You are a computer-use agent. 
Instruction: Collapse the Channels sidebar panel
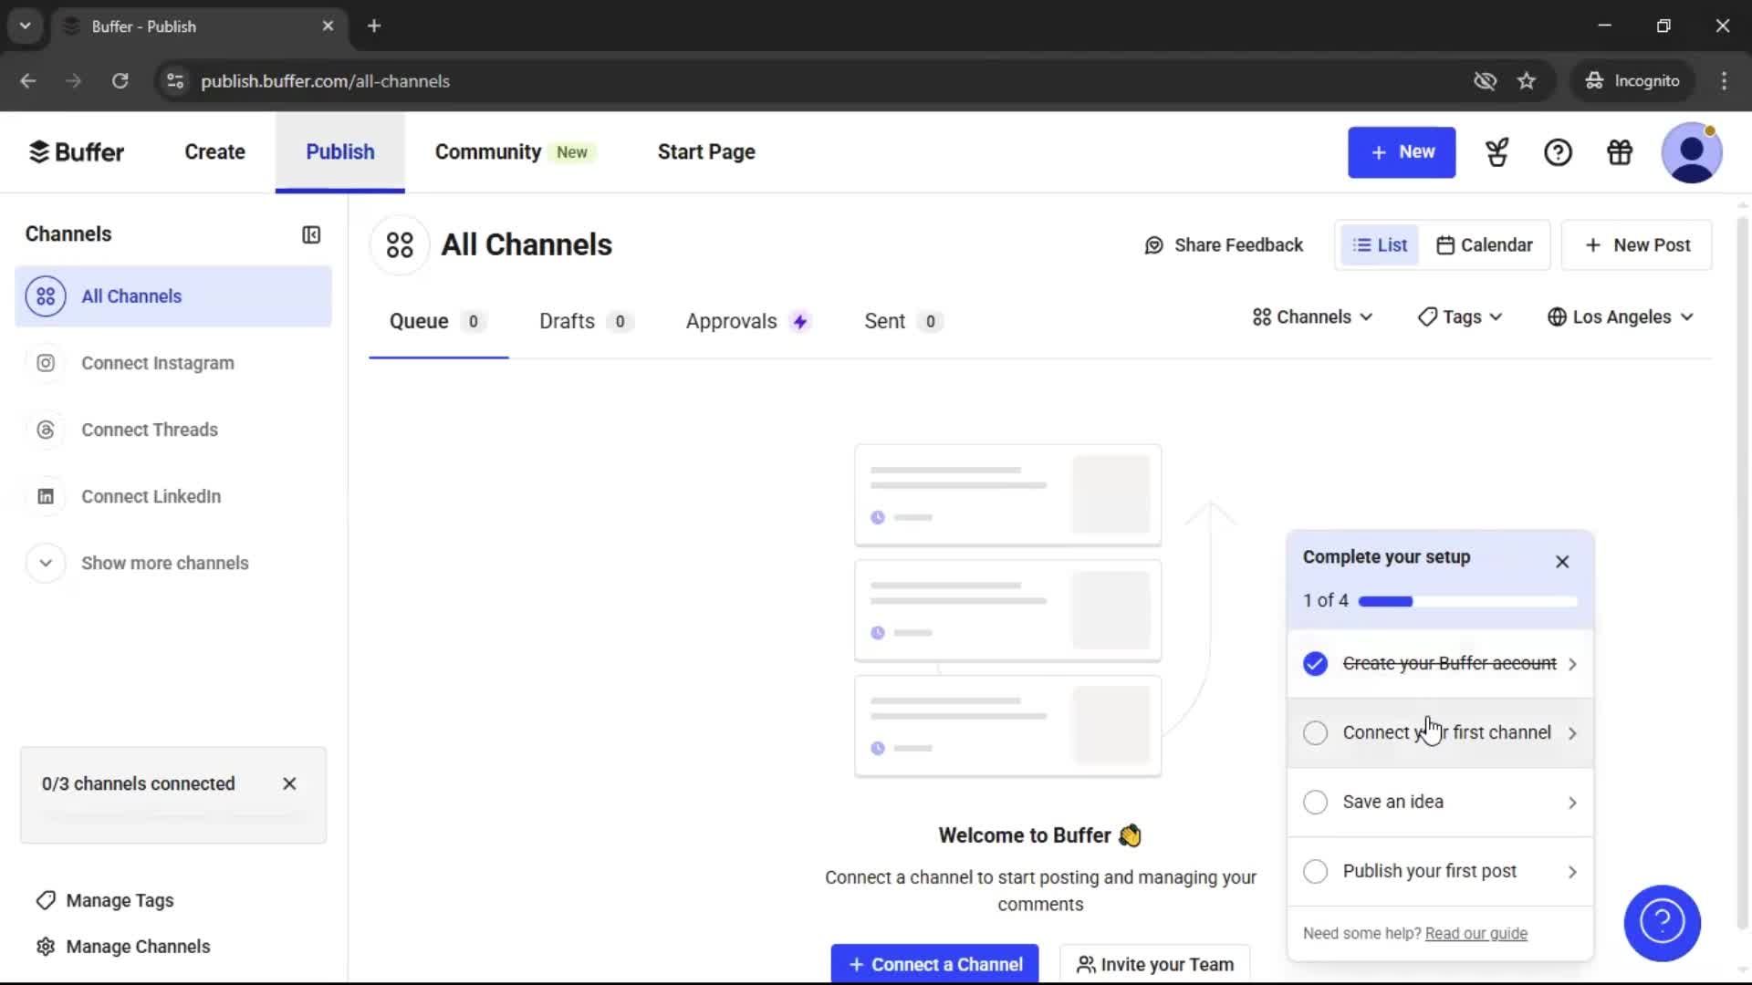click(x=311, y=234)
